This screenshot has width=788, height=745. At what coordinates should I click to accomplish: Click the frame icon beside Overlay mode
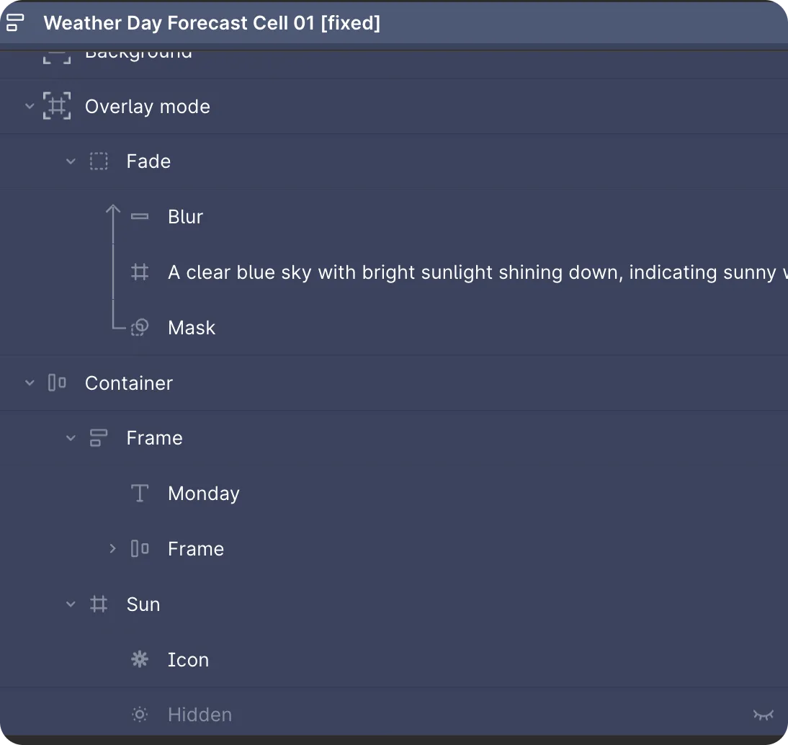[x=57, y=106]
